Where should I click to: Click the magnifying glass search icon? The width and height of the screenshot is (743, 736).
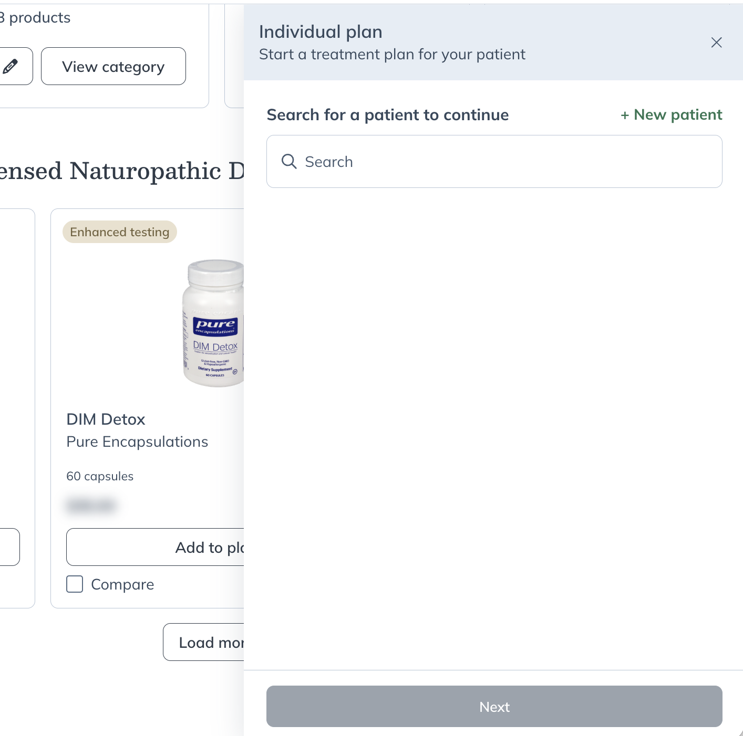pos(290,161)
